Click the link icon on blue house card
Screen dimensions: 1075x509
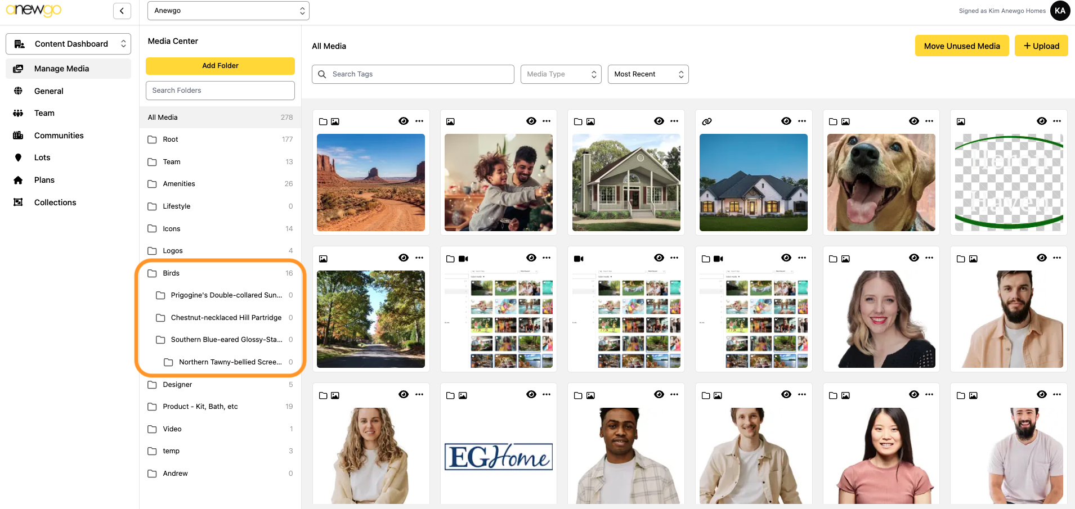coord(707,121)
